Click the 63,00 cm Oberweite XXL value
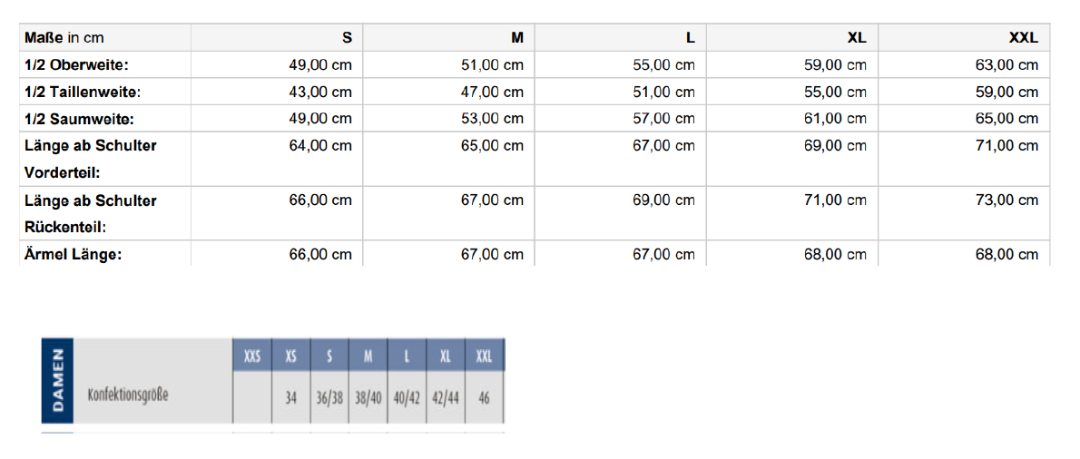1080x459 pixels. (1006, 64)
